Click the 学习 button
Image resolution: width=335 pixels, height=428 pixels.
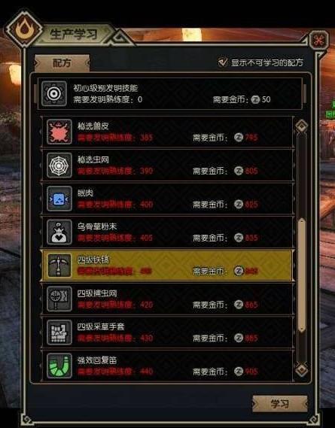(x=280, y=403)
